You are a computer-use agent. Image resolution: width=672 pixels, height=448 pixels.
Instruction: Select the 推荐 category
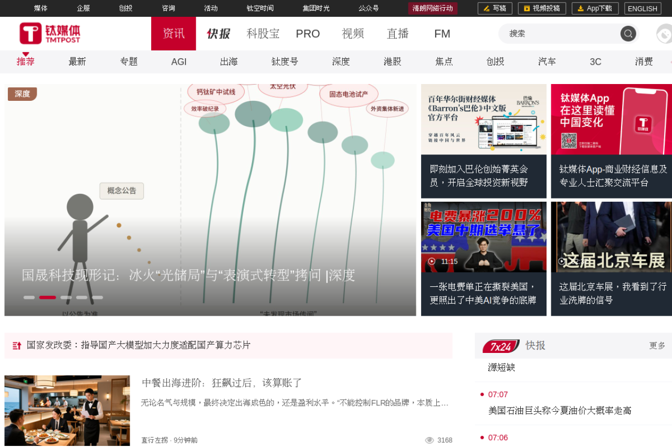click(x=26, y=61)
